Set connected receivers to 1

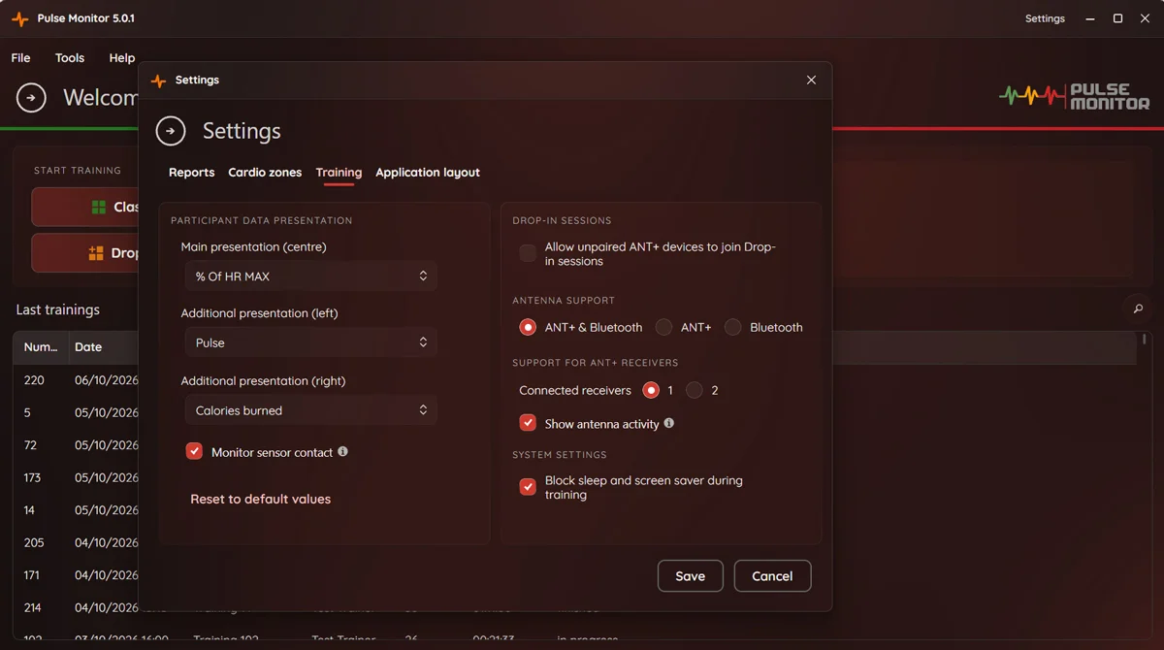pos(651,390)
